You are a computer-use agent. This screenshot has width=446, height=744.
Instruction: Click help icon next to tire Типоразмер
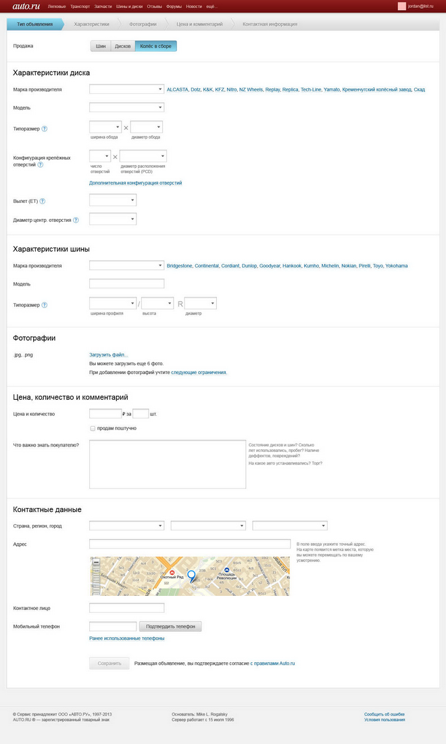point(45,305)
